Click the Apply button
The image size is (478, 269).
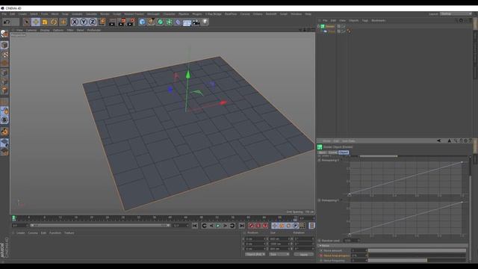304,254
